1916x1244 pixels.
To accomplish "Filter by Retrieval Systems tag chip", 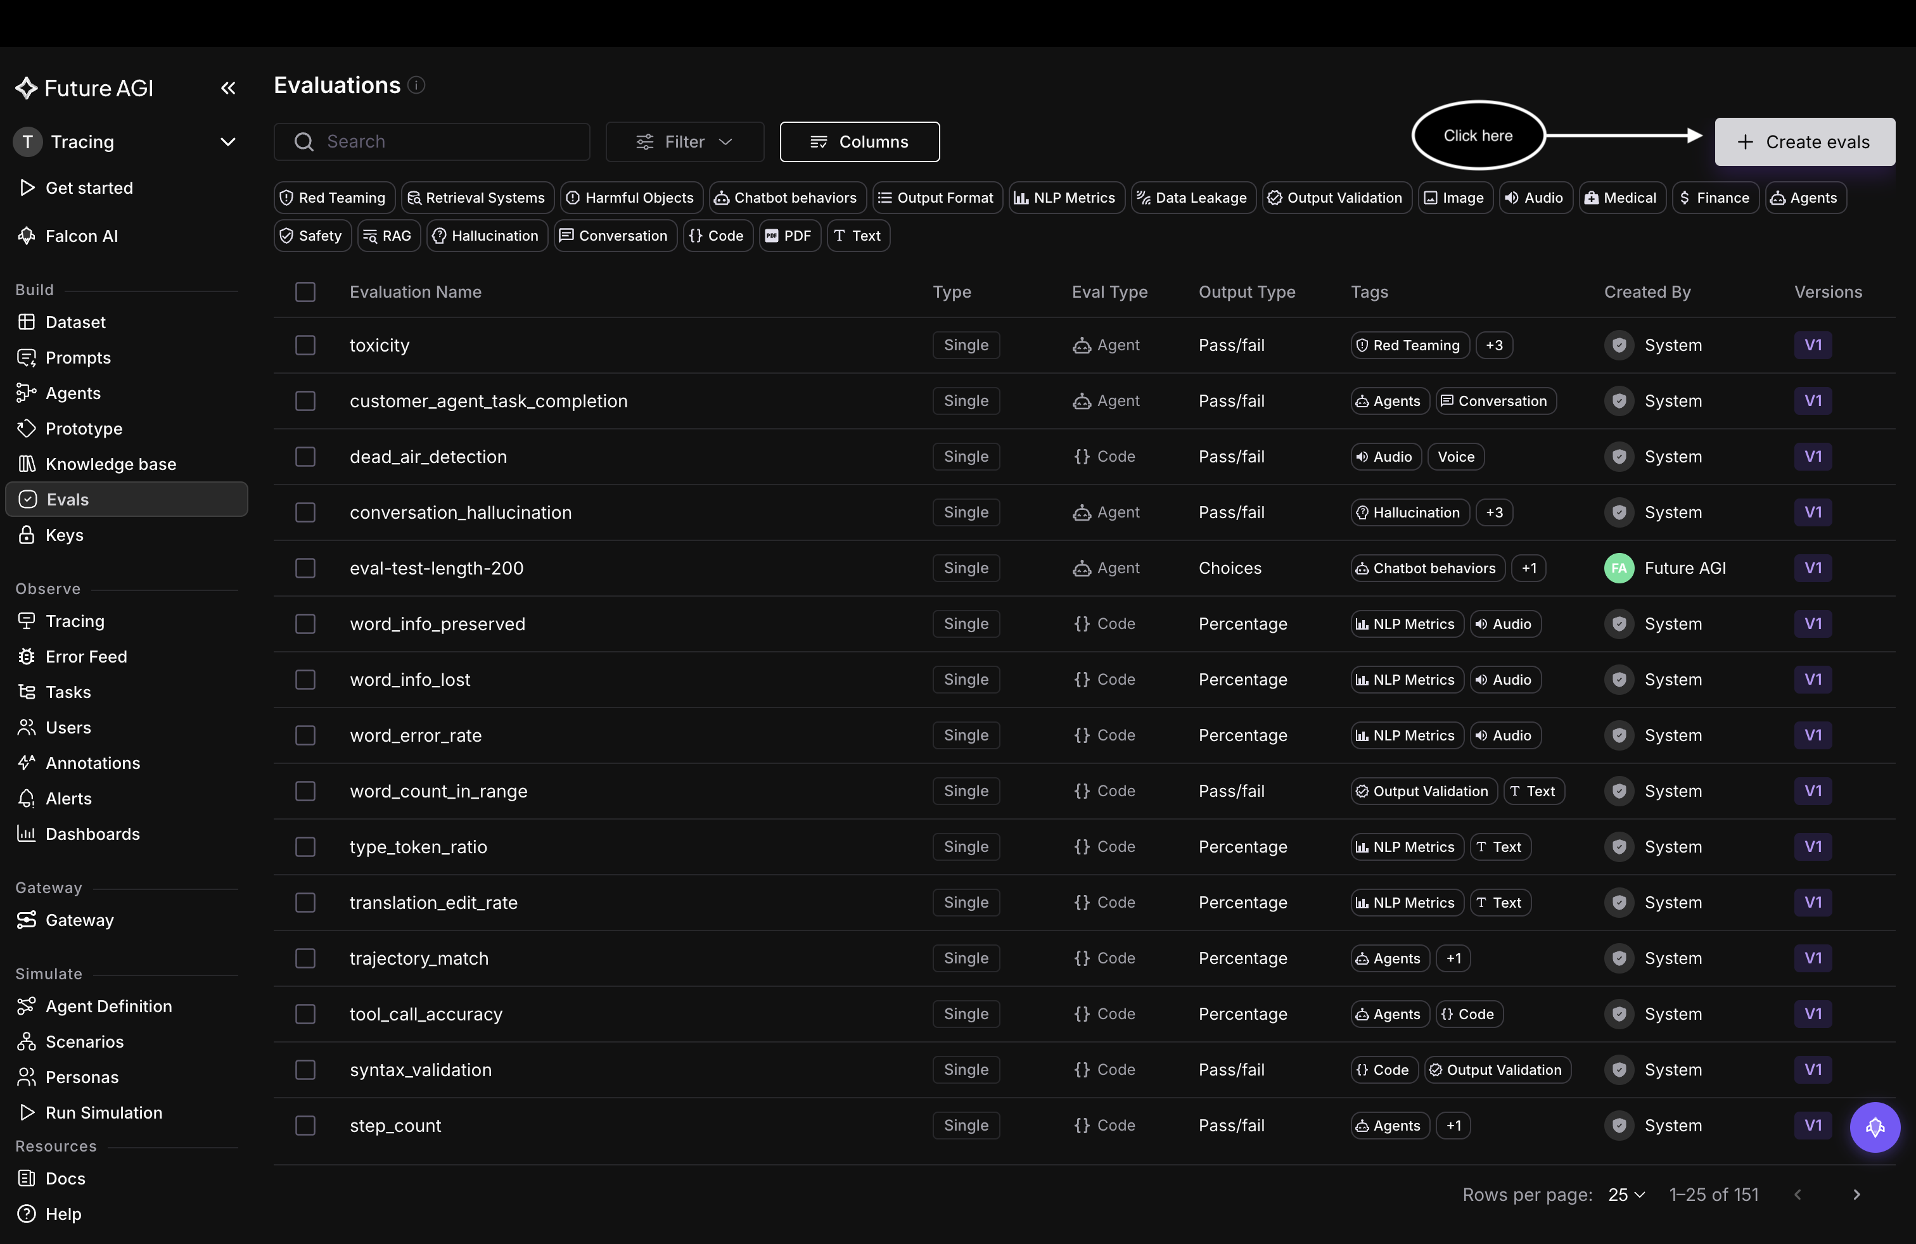I will click(477, 198).
